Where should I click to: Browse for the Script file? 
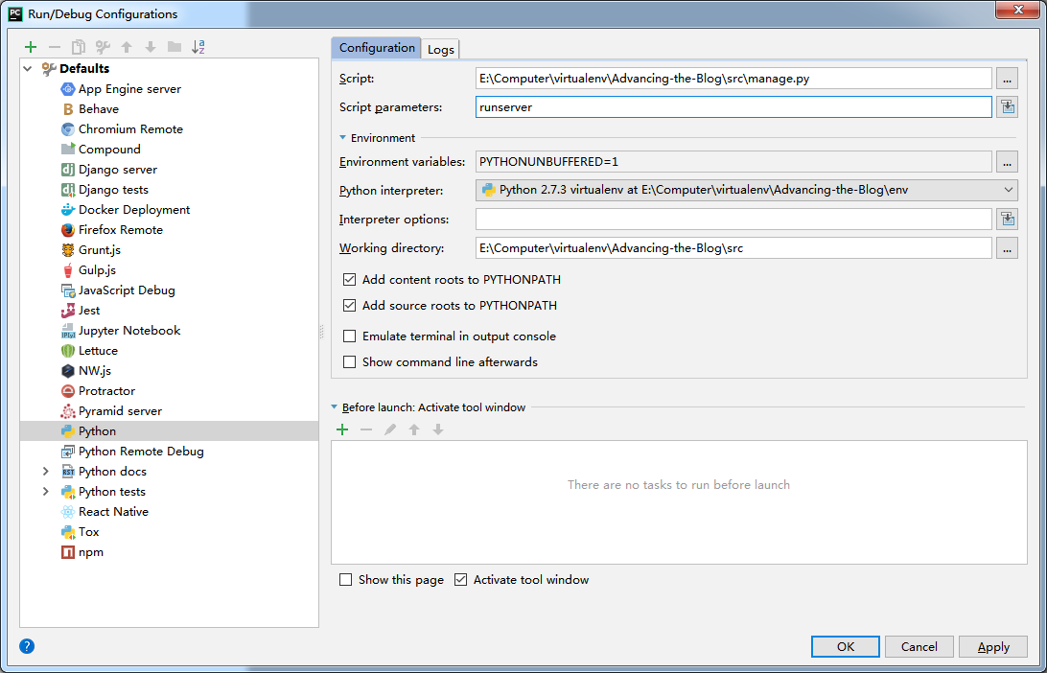[x=1007, y=78]
